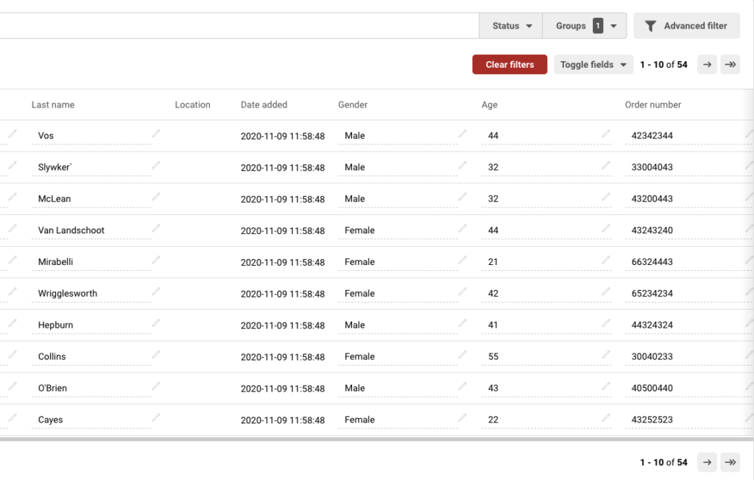Open the Groups filter dropdown
The height and width of the screenshot is (480, 754).
(x=585, y=26)
